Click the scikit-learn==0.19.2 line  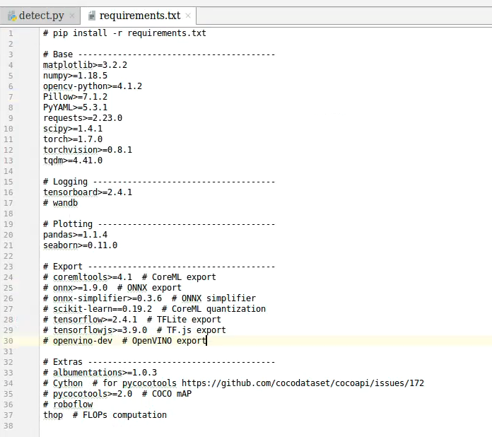tap(154, 309)
